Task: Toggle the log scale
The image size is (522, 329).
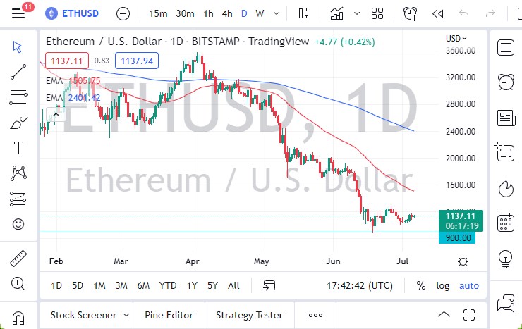Action: click(443, 285)
